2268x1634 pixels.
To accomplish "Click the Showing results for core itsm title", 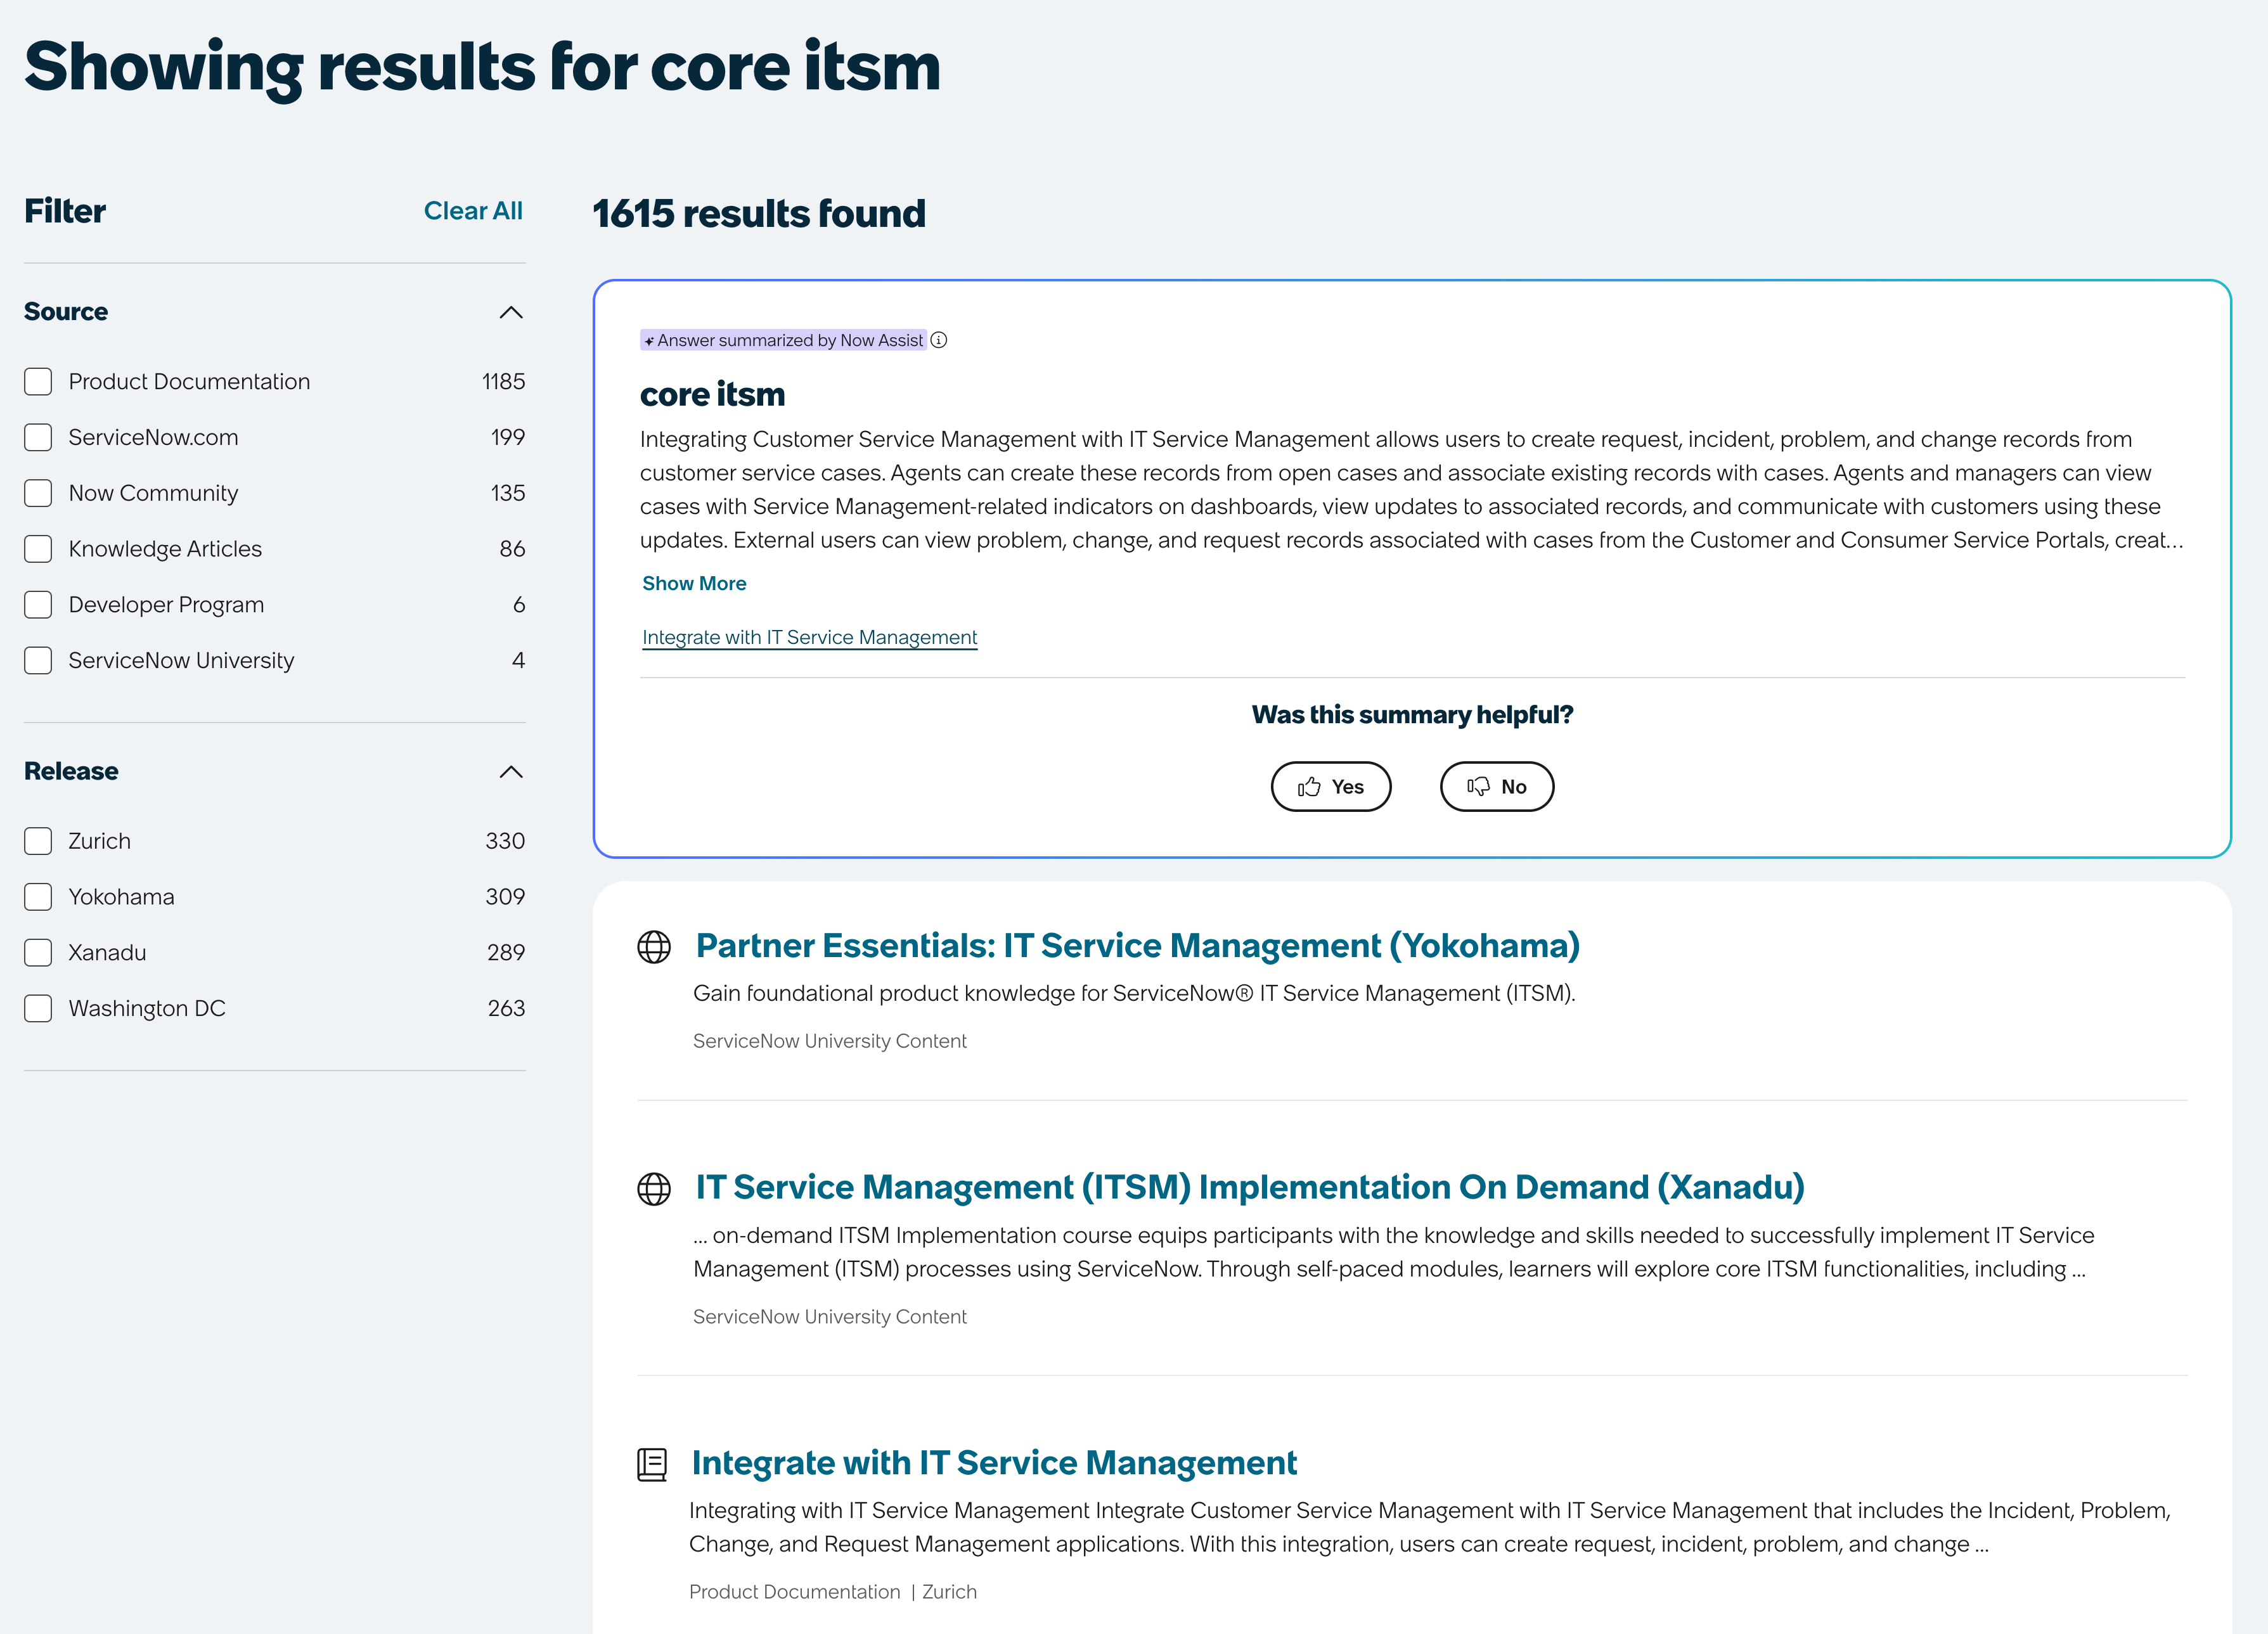I will pyautogui.click(x=482, y=68).
